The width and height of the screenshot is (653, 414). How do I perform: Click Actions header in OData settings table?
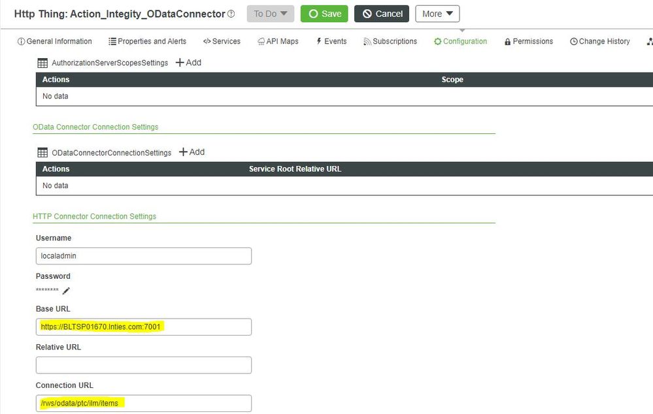point(56,169)
